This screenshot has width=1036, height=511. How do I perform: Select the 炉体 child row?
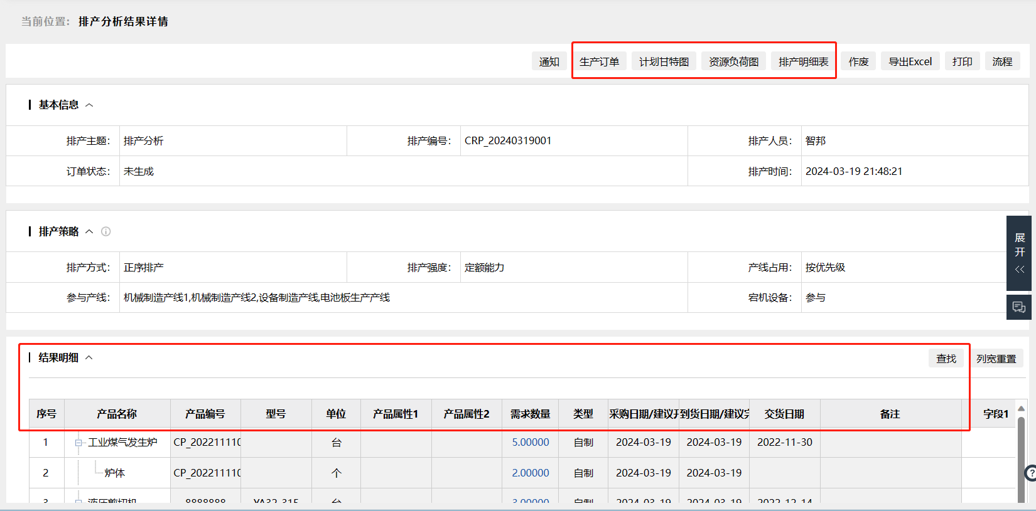point(114,473)
